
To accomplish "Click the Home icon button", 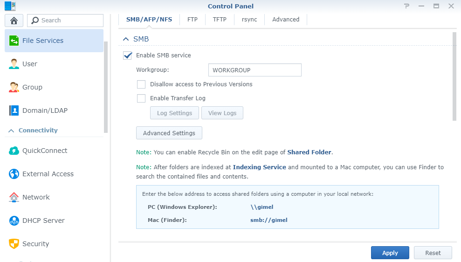I will [x=14, y=21].
